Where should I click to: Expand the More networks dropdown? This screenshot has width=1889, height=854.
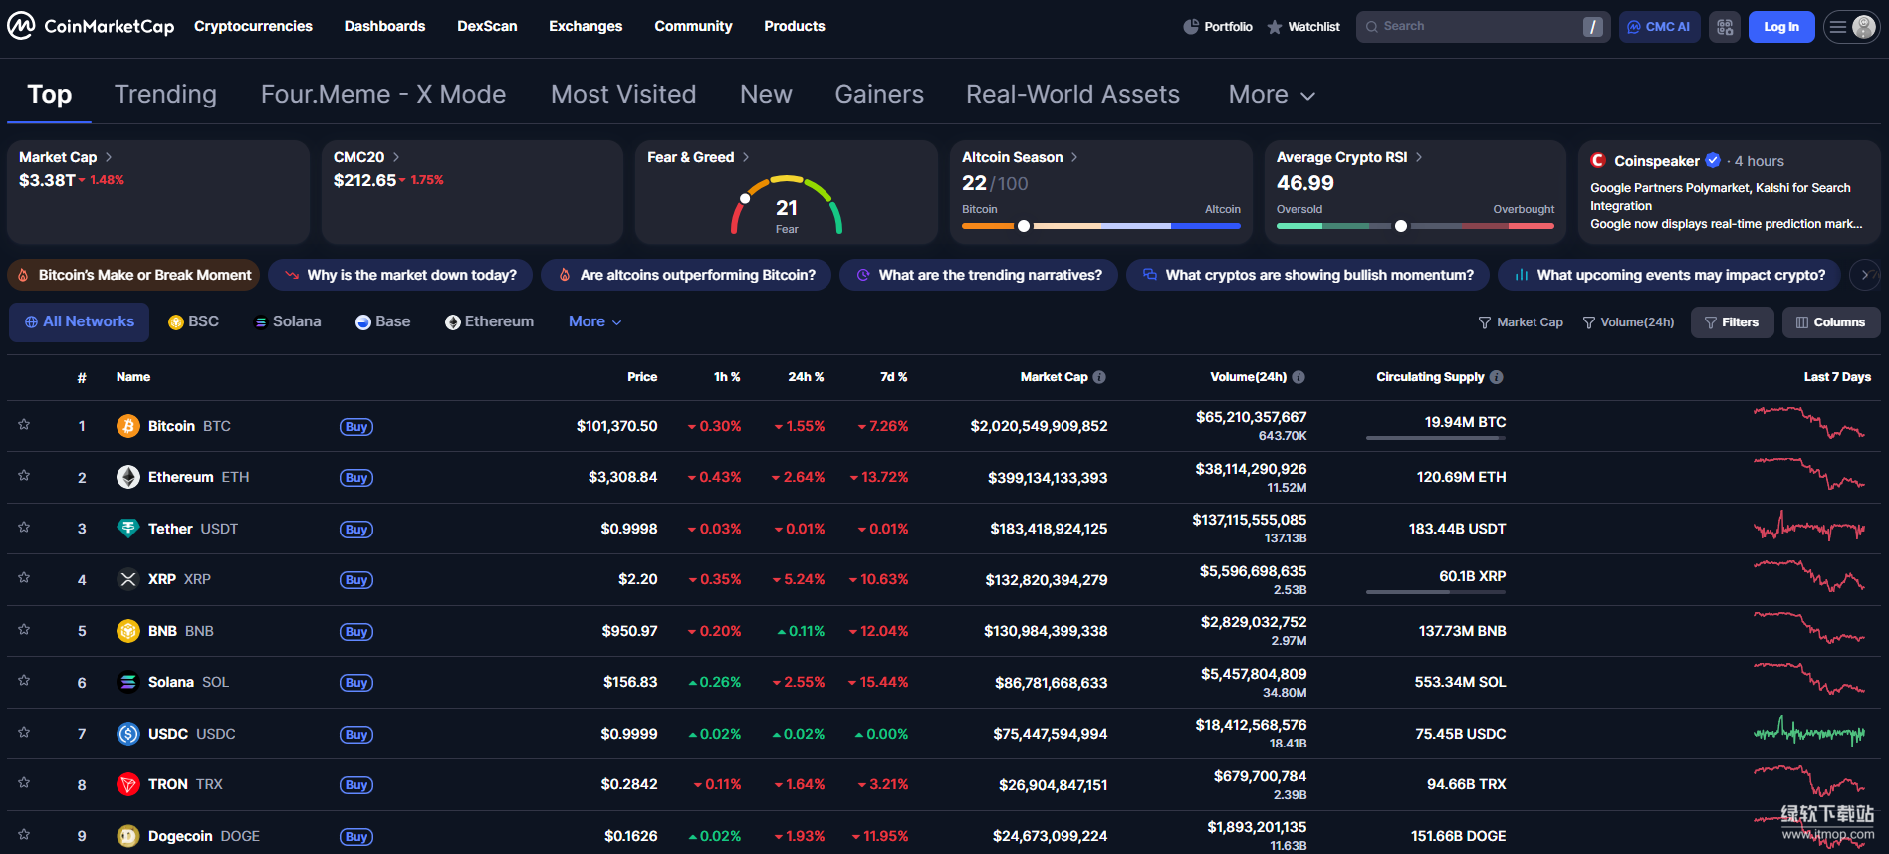pos(594,321)
